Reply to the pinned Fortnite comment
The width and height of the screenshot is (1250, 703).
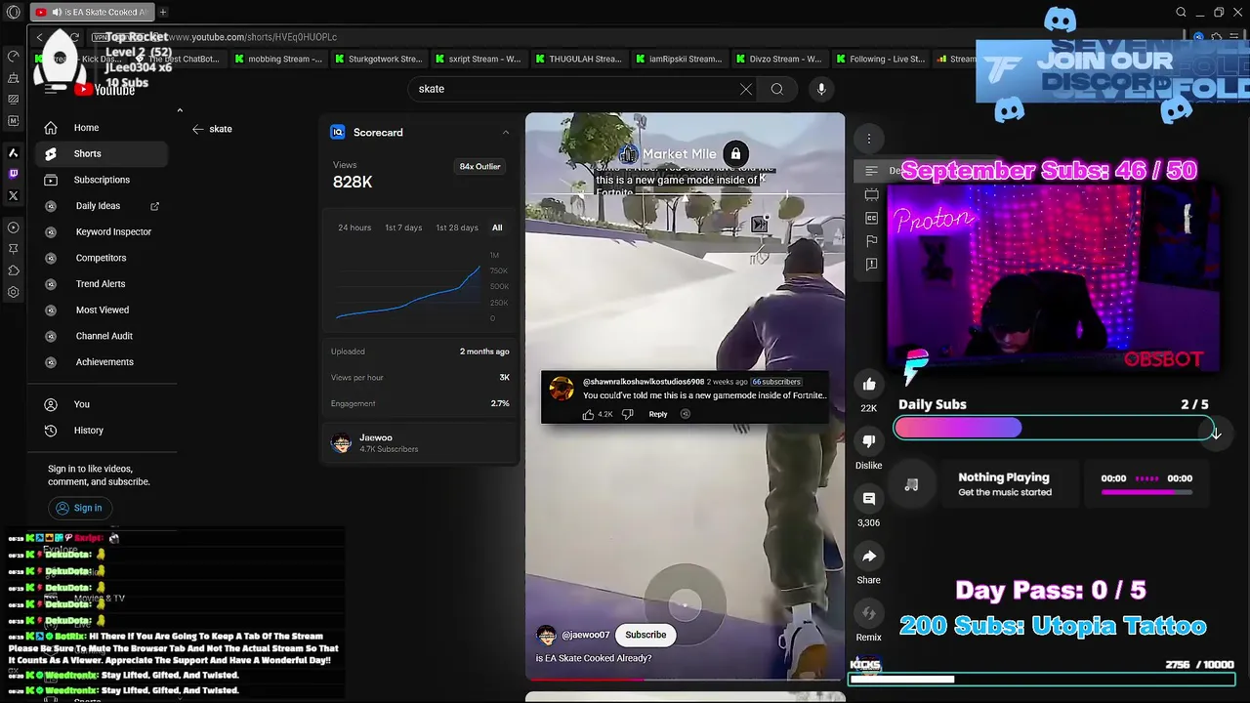click(658, 414)
